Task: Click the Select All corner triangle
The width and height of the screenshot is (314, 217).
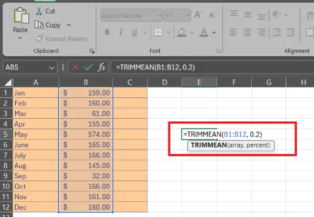Action: [x=8, y=82]
